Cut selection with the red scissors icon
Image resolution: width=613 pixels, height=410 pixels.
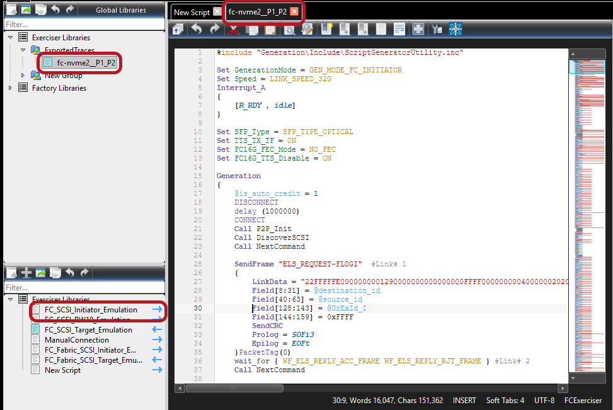click(x=233, y=30)
